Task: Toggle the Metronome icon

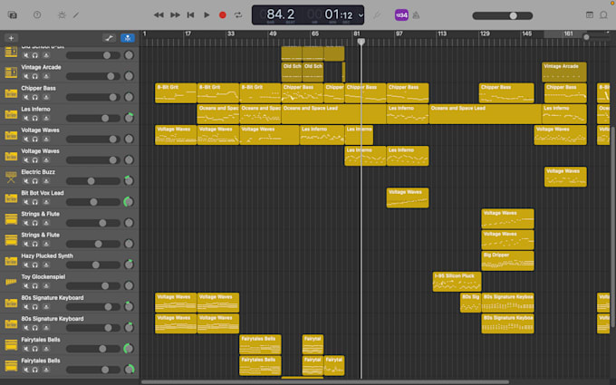Action: pos(416,15)
